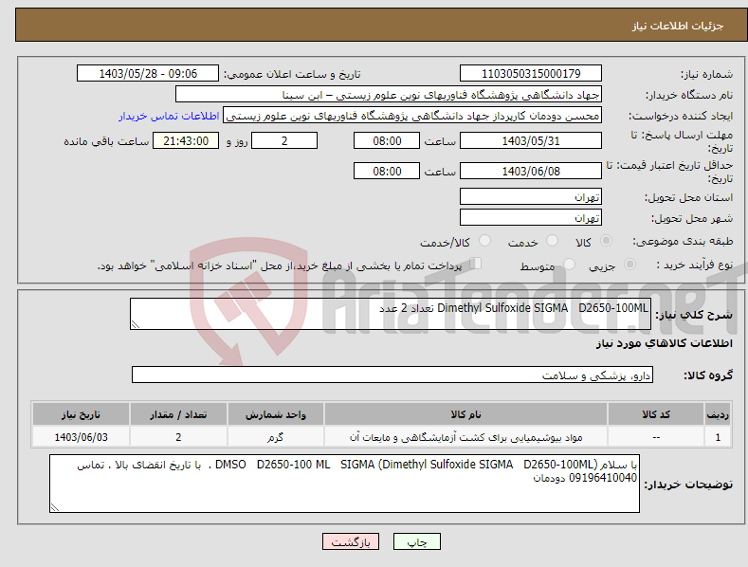Click the ردیف column header
Screen dimensions: 748x567
pyautogui.click(x=718, y=414)
